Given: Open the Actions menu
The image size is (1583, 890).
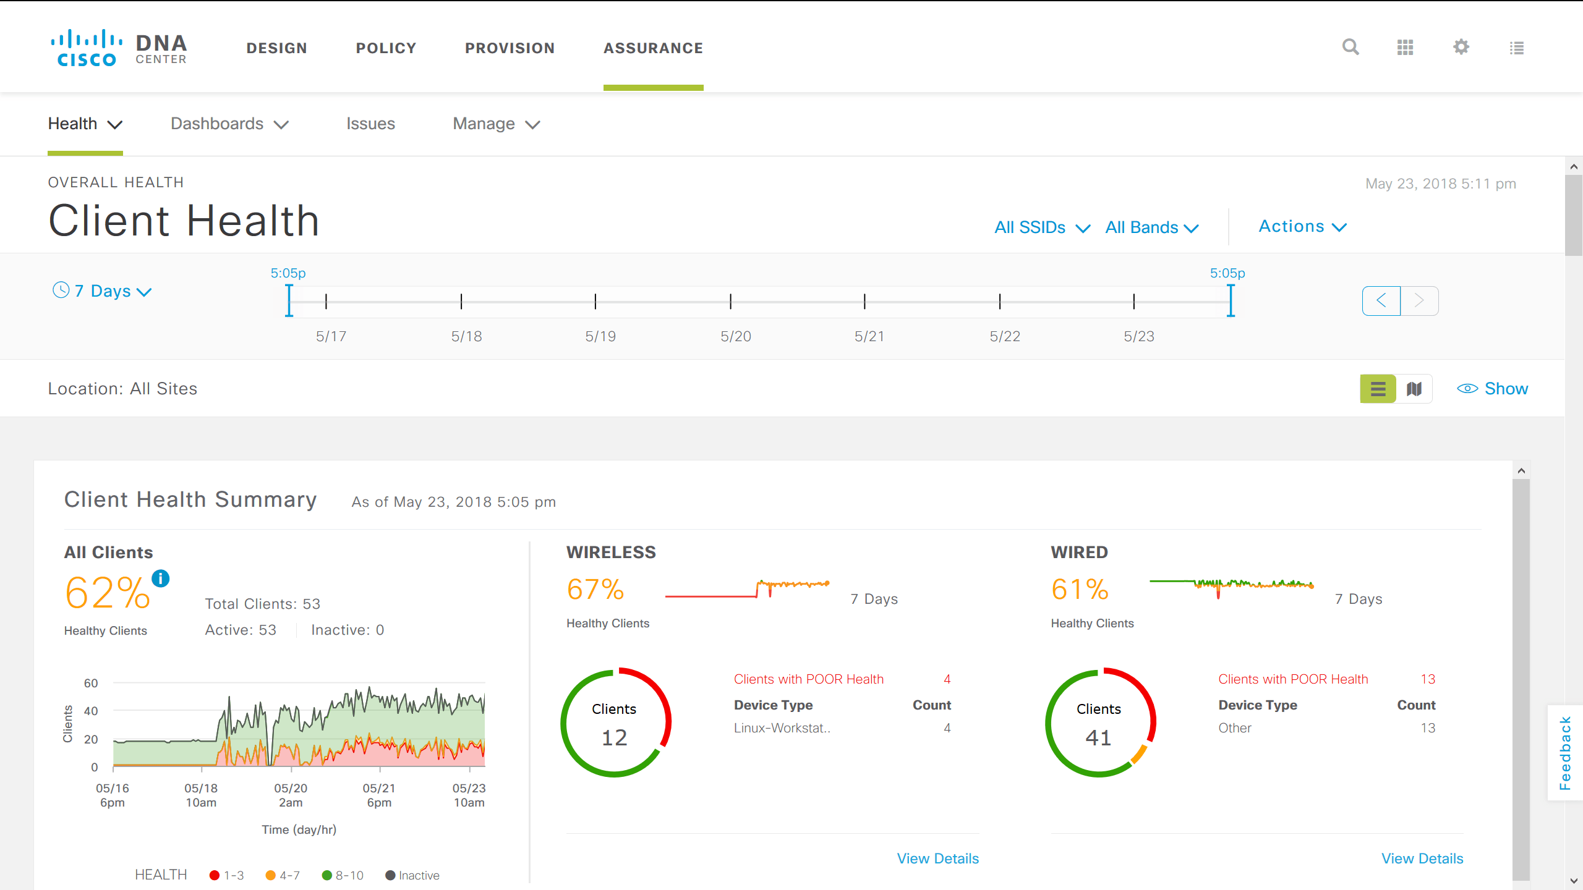Looking at the screenshot, I should [1302, 226].
